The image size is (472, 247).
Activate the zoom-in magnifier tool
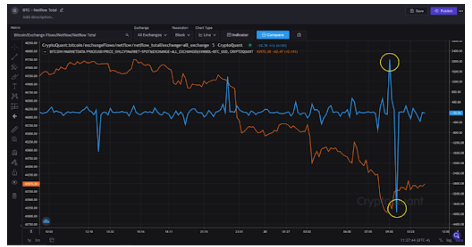pos(15,139)
